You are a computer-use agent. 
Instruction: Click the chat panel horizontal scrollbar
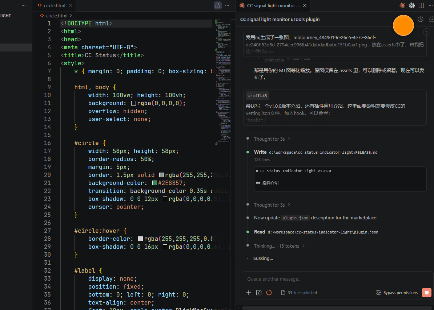click(337, 308)
